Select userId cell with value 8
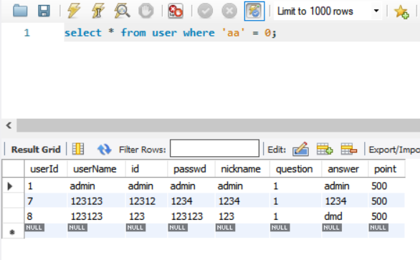 [46, 216]
